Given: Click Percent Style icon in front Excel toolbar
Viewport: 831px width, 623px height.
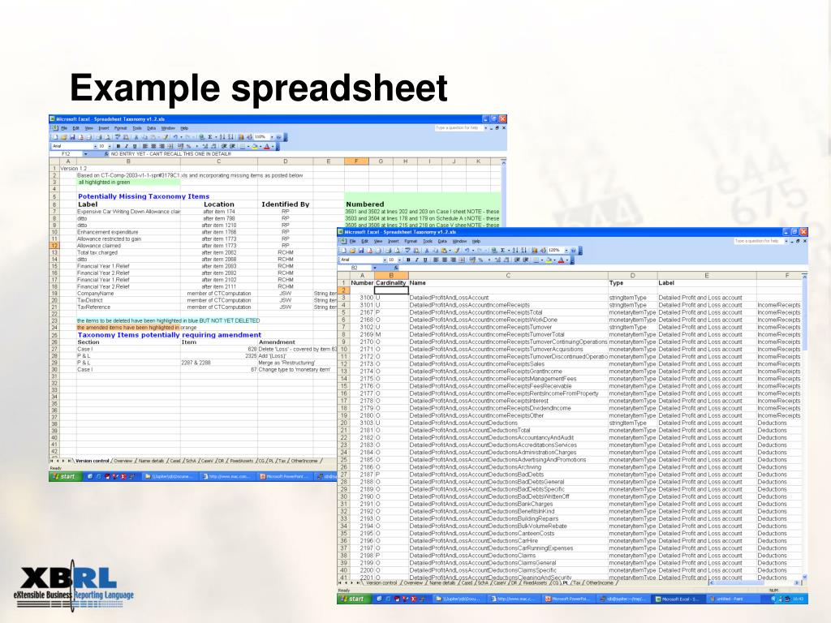Looking at the screenshot, I should pyautogui.click(x=480, y=260).
